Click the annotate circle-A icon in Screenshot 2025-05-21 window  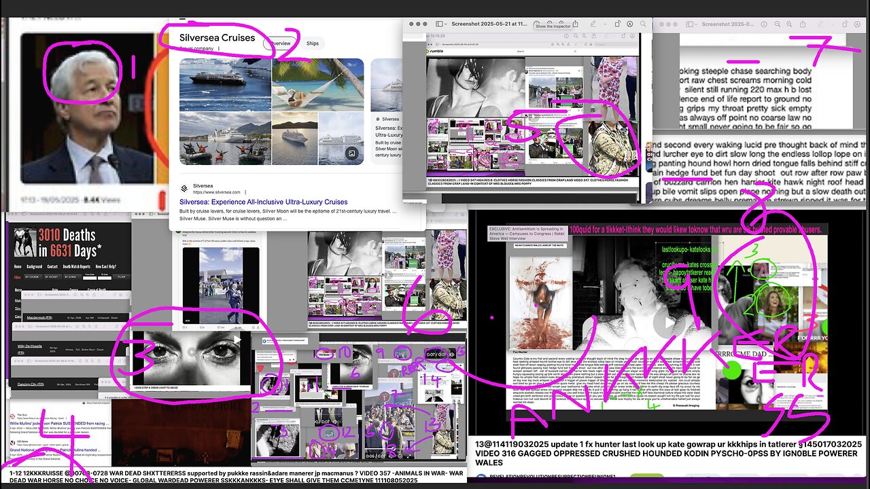630,24
